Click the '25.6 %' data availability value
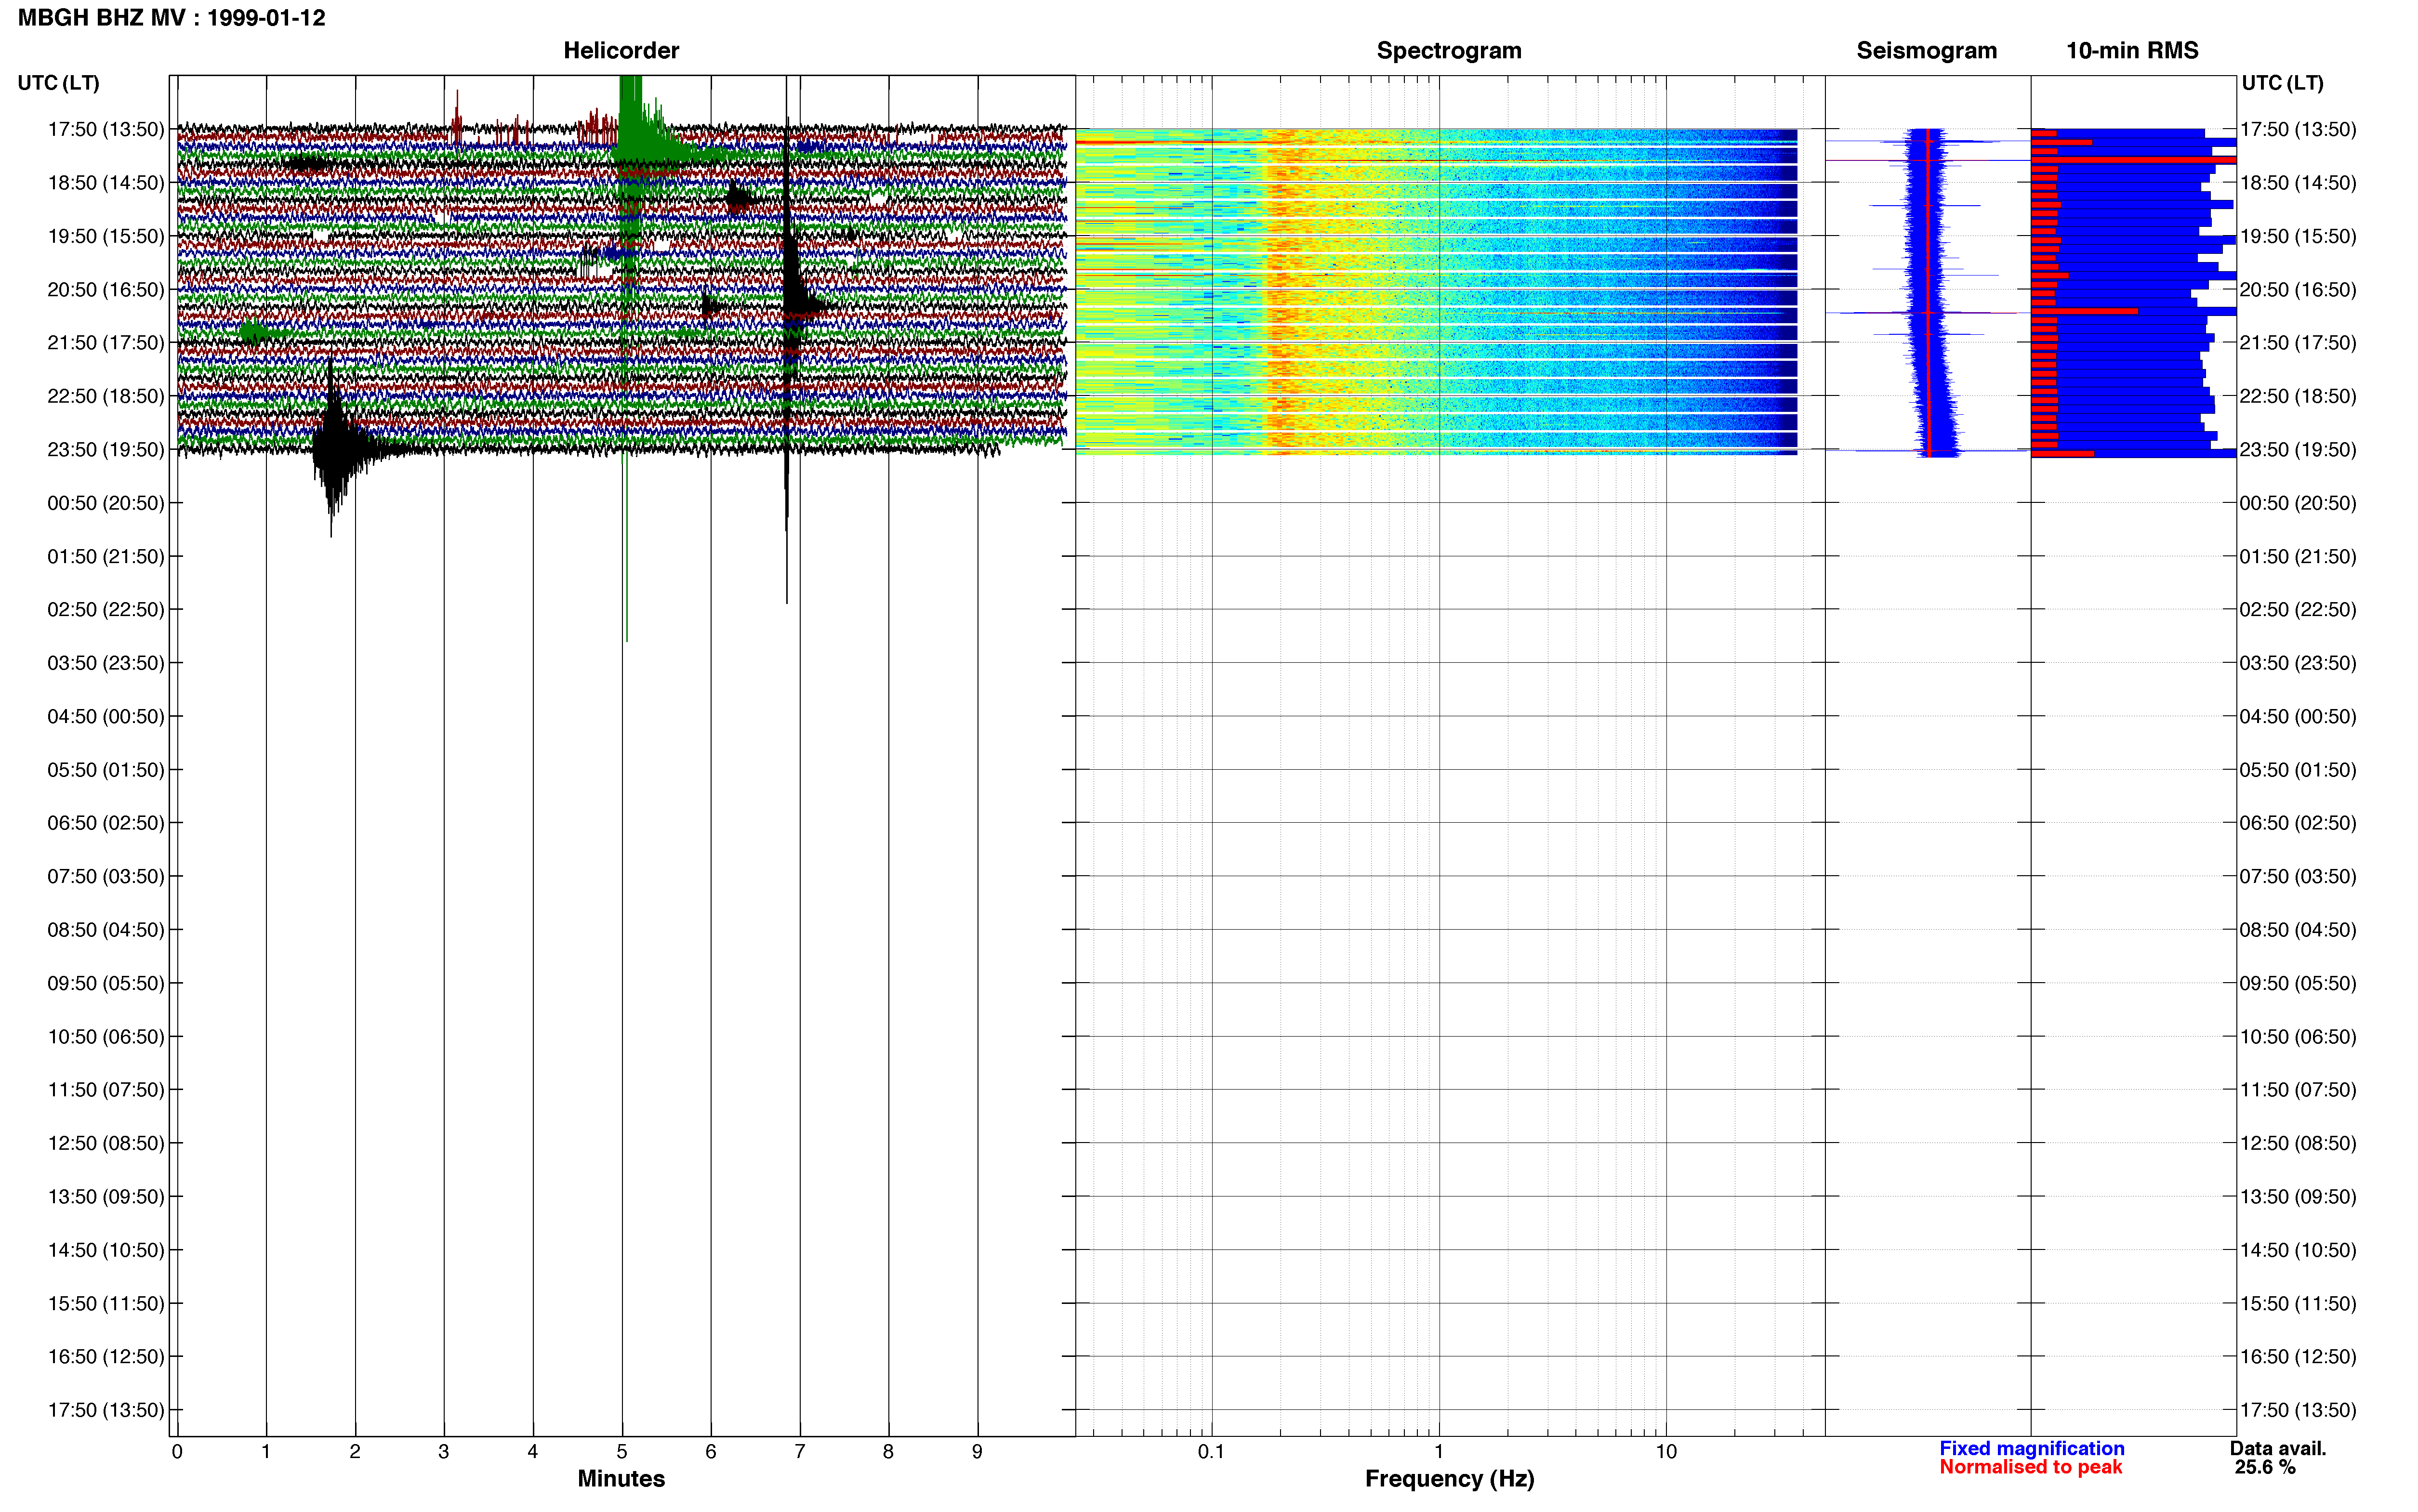 pos(2265,1467)
